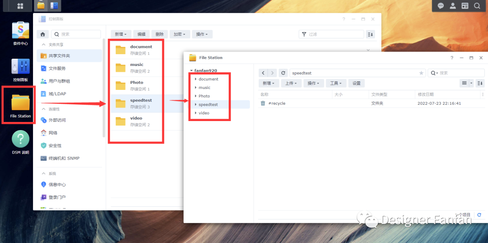Screen dimensions: 488x243
Task: Expand the document folder in the tree
Action: [196, 79]
